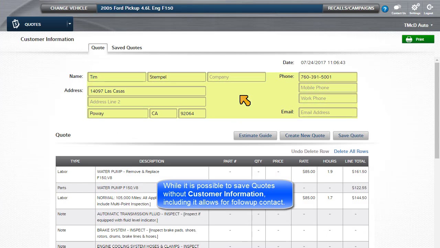Viewport: 440px width, 248px height.
Task: Open the Estimate Guide
Action: tap(255, 135)
